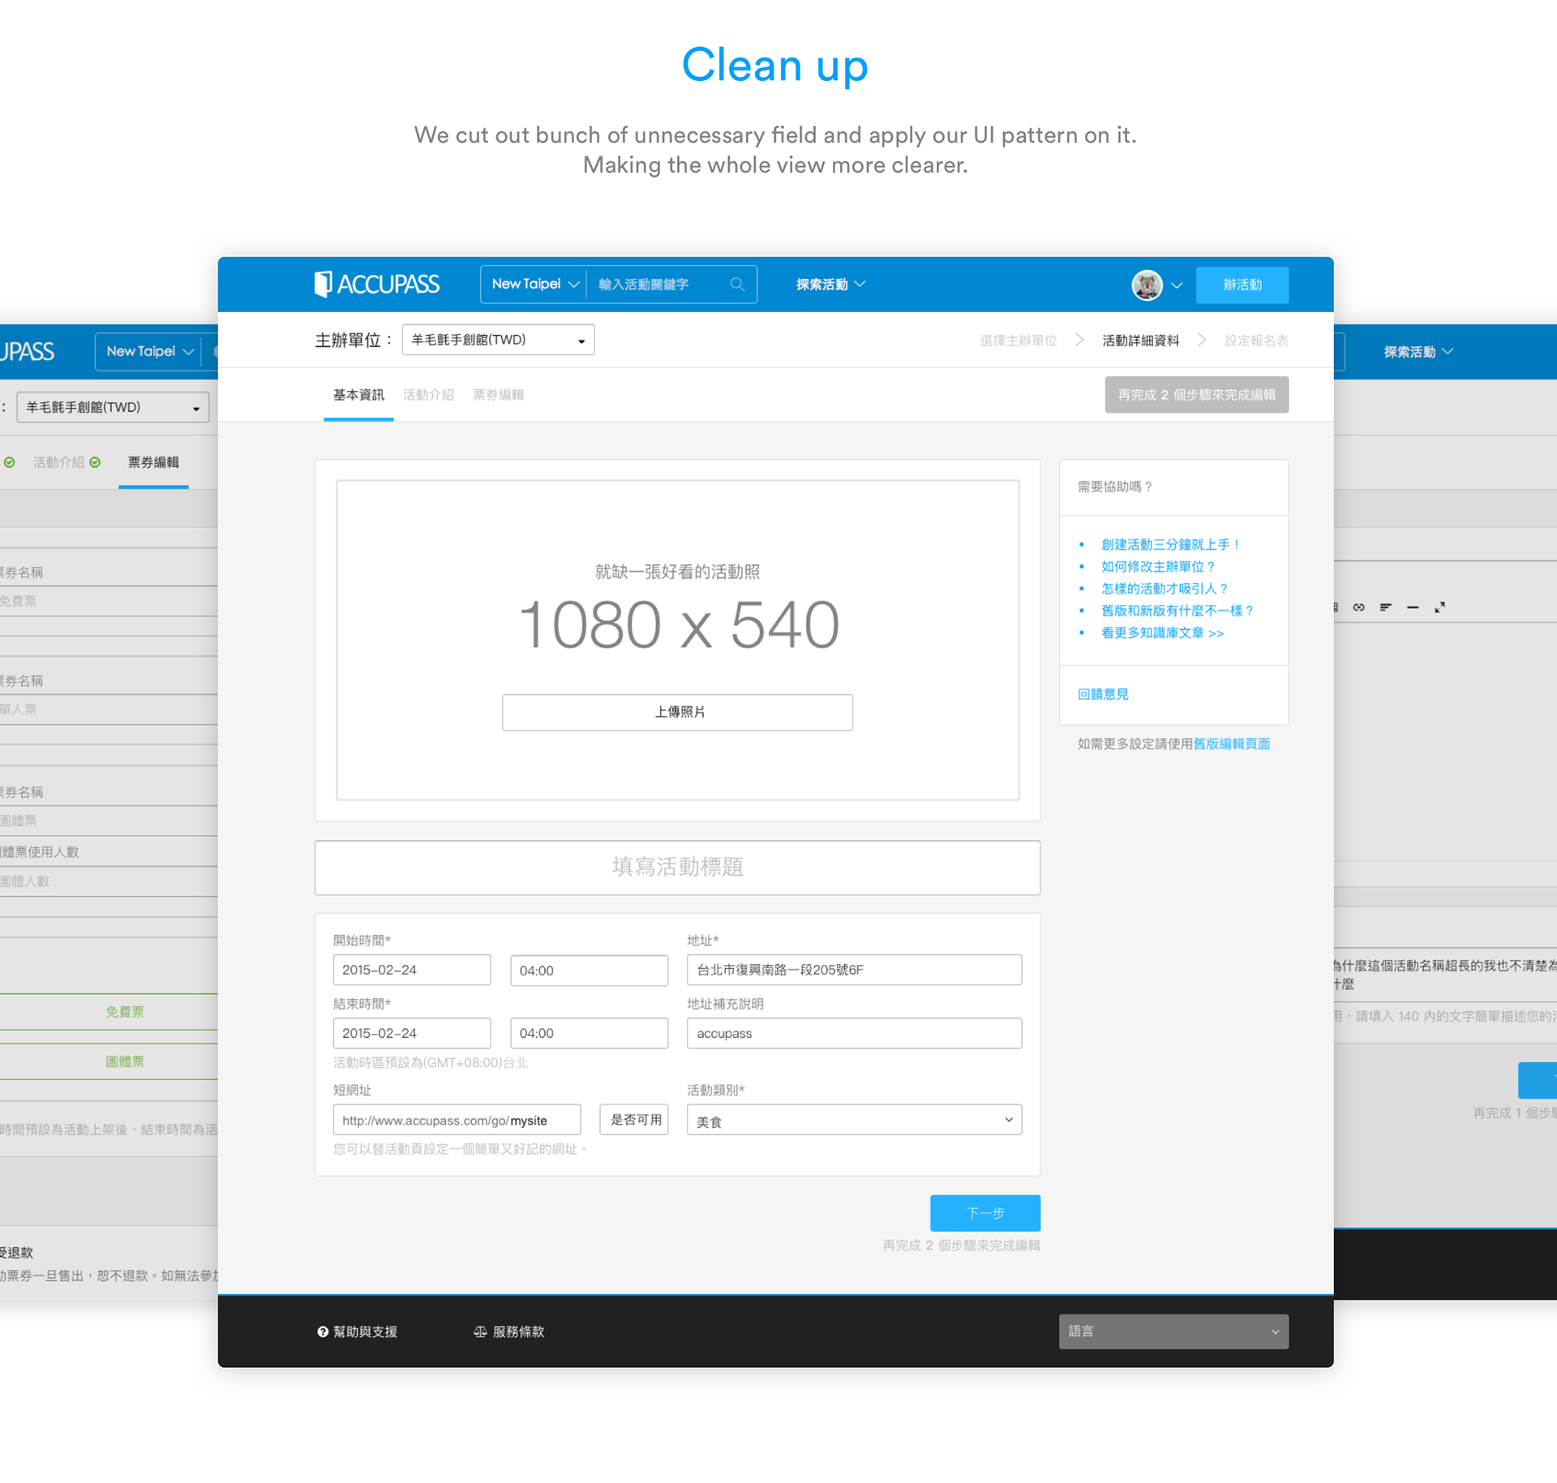Switch to the 票券編輯 tab
The height and width of the screenshot is (1483, 1557).
click(x=498, y=395)
